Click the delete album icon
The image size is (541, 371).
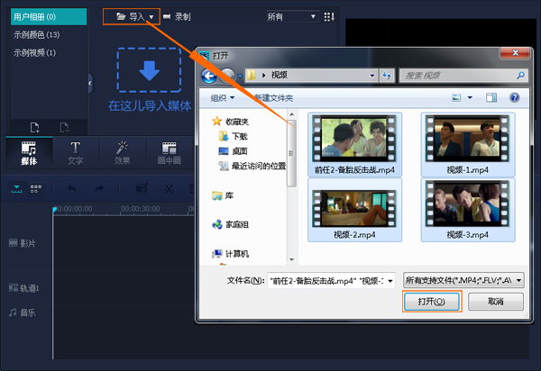pos(64,128)
